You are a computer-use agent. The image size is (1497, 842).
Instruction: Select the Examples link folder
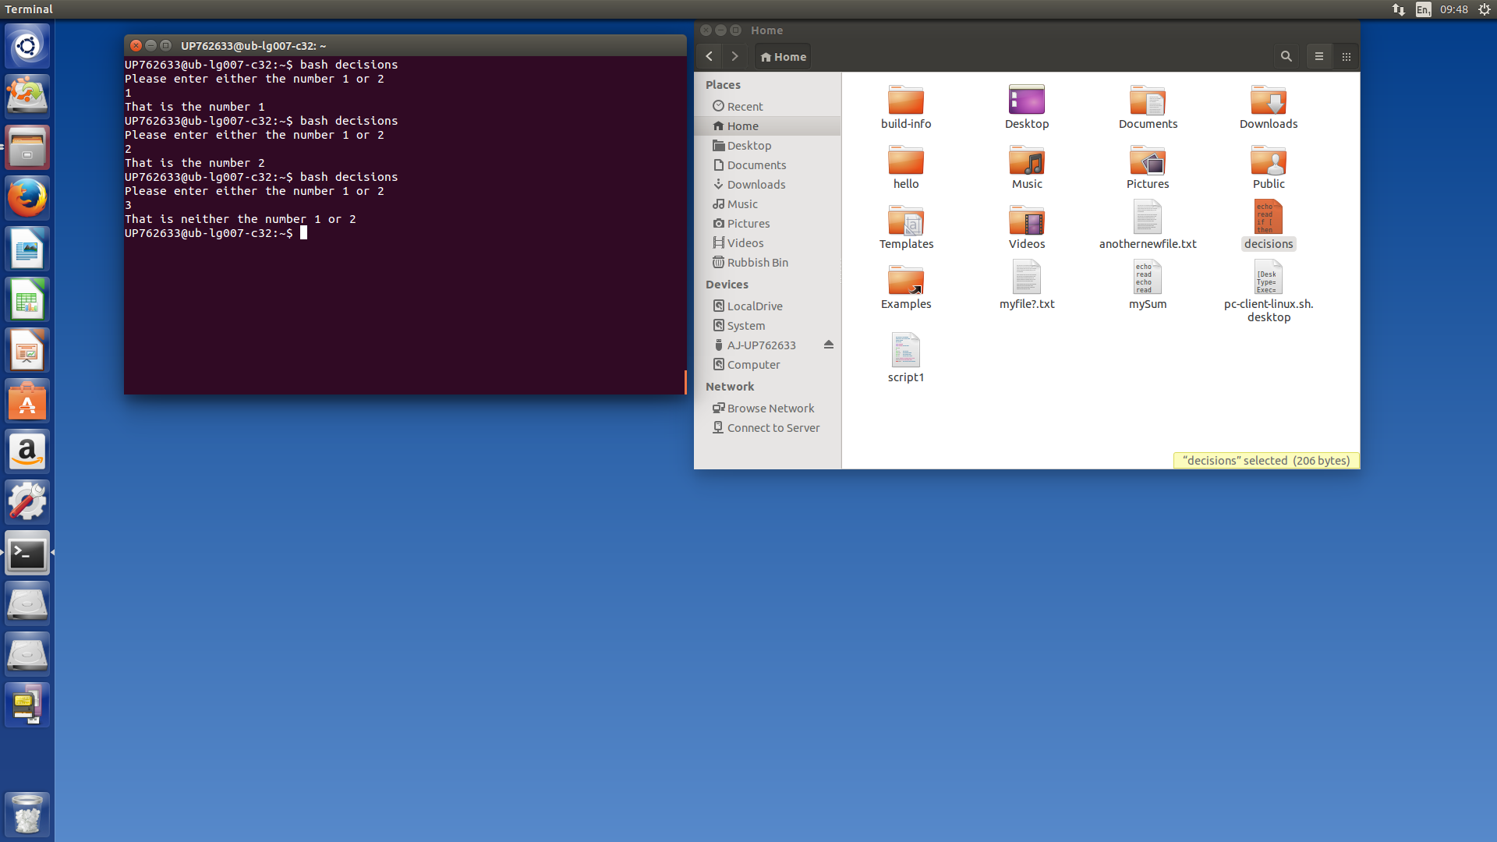(906, 287)
